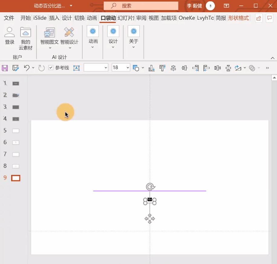Toggle the 参考线 guides checkbox
The image size is (277, 264).
(x=51, y=68)
